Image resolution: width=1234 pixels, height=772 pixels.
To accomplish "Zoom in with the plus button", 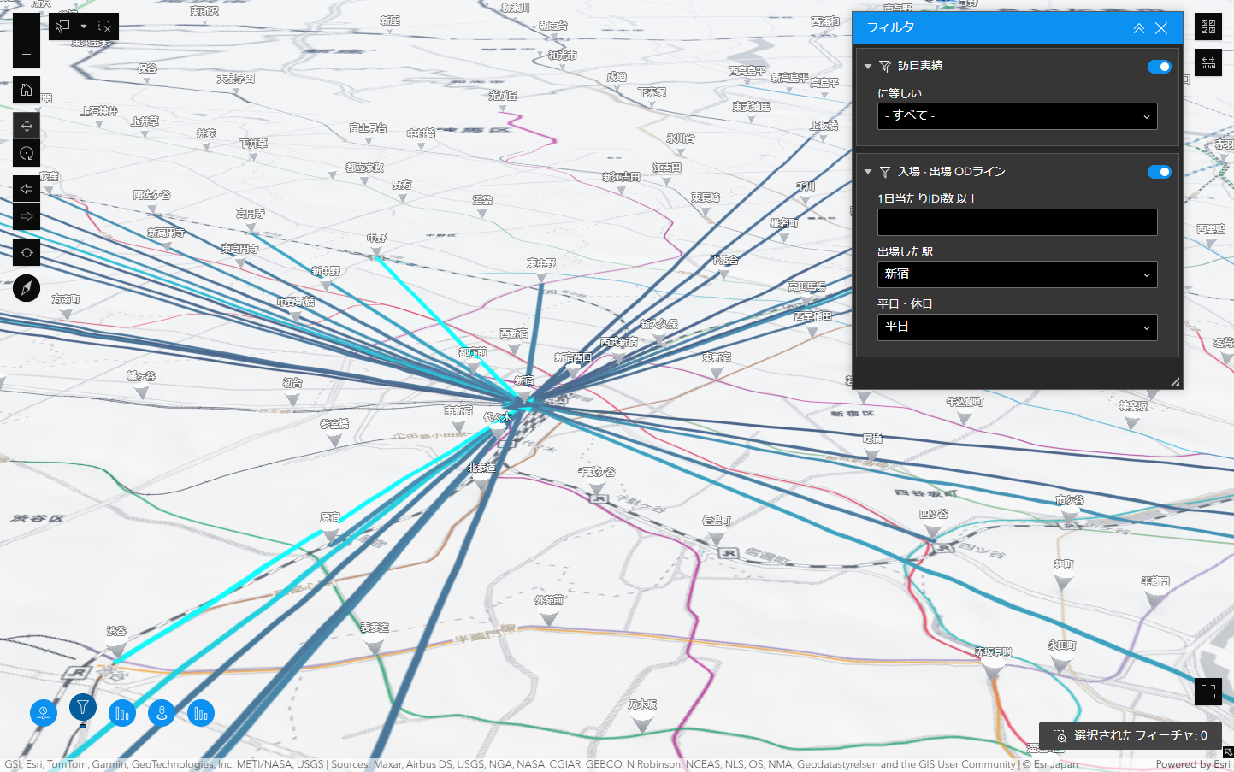I will (x=27, y=27).
